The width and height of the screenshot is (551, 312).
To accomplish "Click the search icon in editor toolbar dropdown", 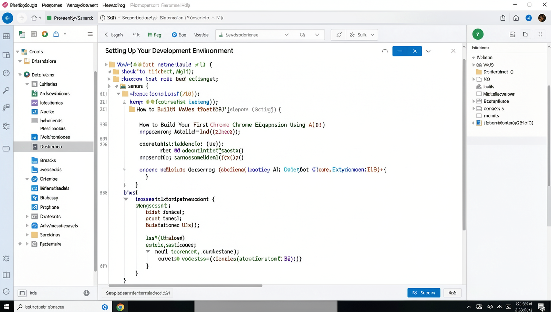I will coord(302,35).
